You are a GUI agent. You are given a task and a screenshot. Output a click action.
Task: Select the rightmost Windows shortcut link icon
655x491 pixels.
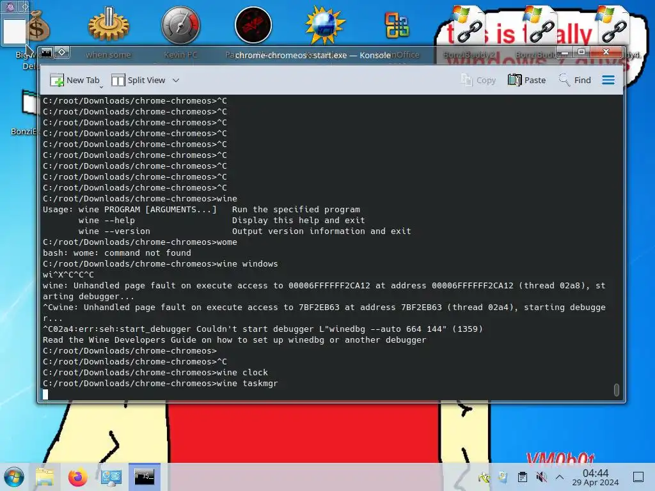[613, 26]
